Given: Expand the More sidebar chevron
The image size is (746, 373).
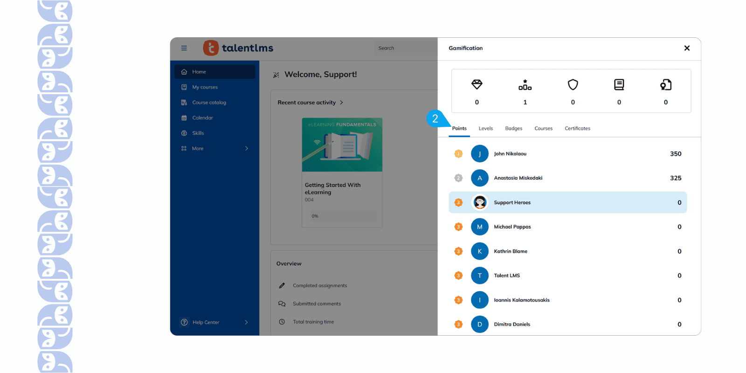Looking at the screenshot, I should [247, 149].
